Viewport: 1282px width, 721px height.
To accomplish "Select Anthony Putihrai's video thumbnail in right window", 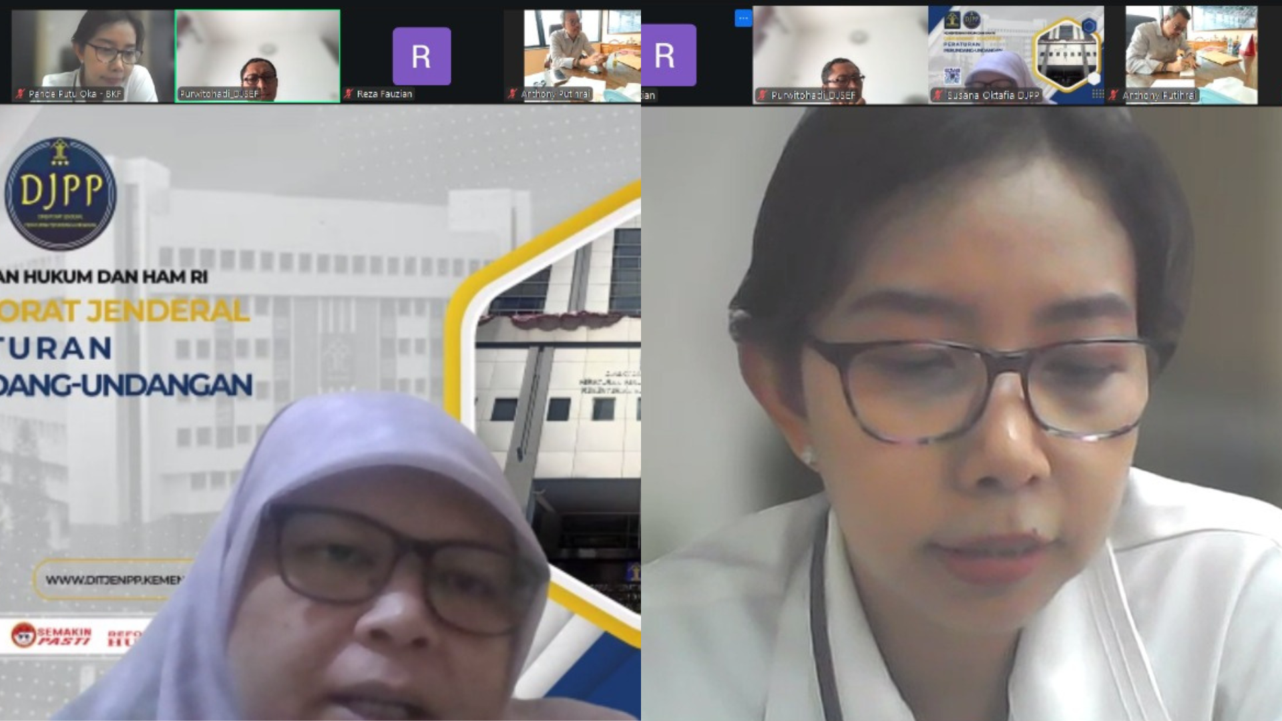I will tap(1191, 55).
